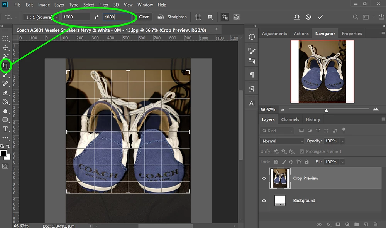Open the Kind layer filter dropdown
The image size is (386, 228).
pos(277,131)
